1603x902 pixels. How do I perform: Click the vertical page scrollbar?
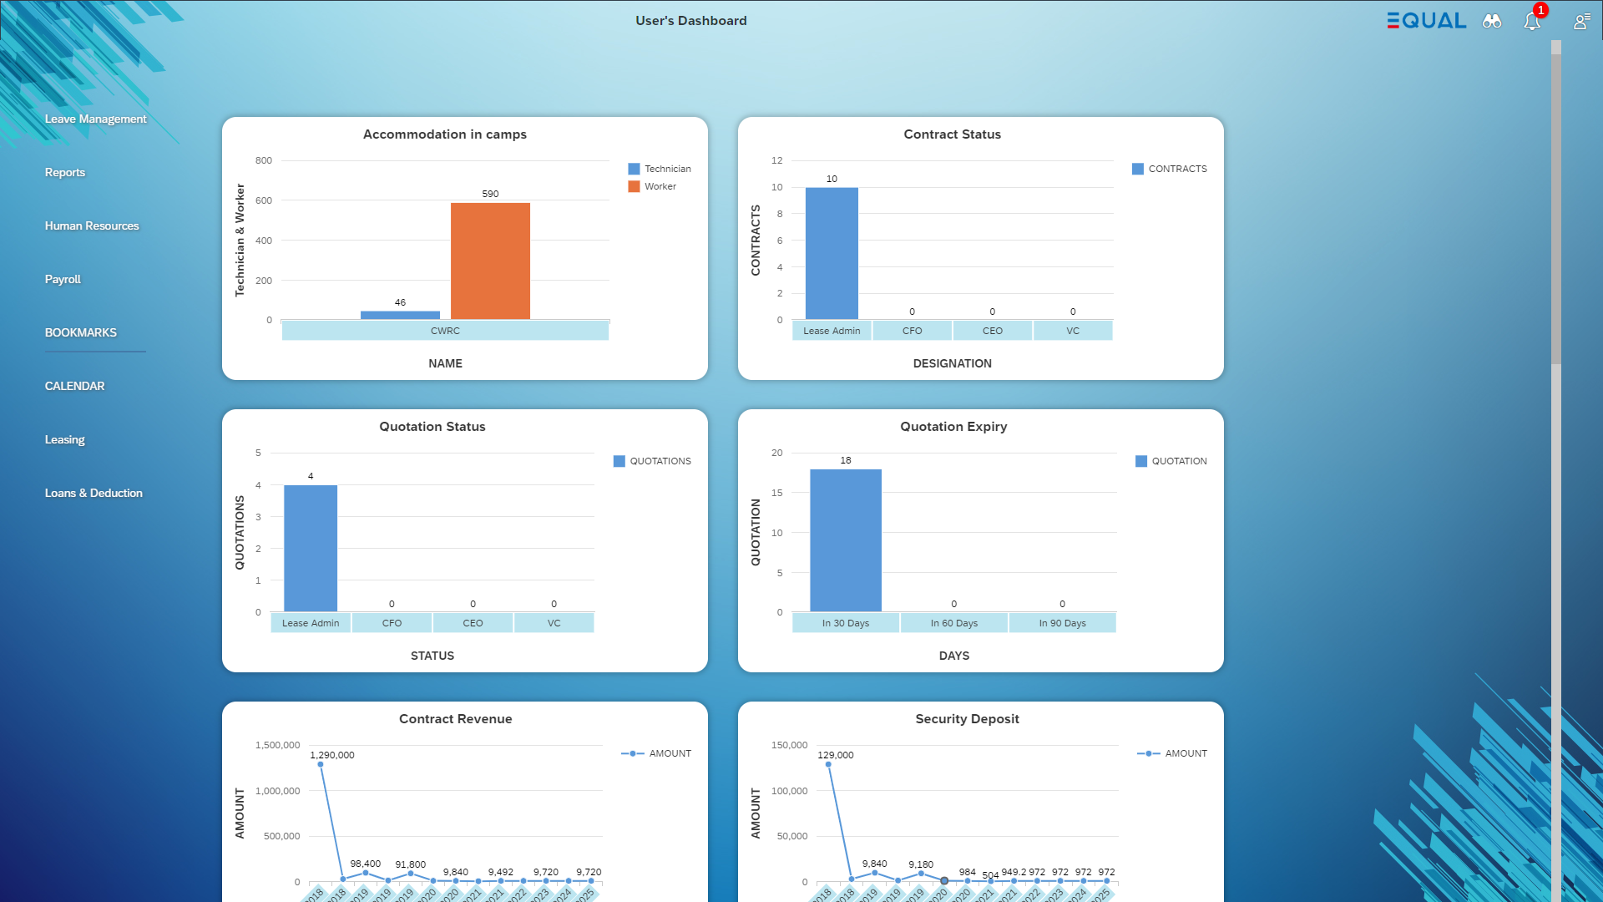pos(1556,209)
